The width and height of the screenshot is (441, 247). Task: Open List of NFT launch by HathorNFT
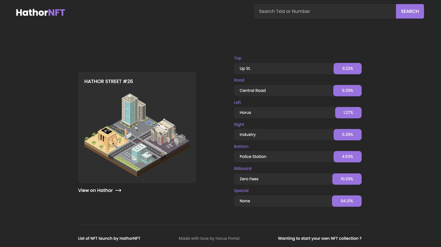[109, 239]
